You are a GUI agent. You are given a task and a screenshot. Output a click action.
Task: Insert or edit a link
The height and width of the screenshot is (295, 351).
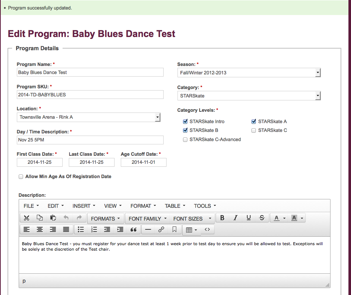click(x=161, y=229)
